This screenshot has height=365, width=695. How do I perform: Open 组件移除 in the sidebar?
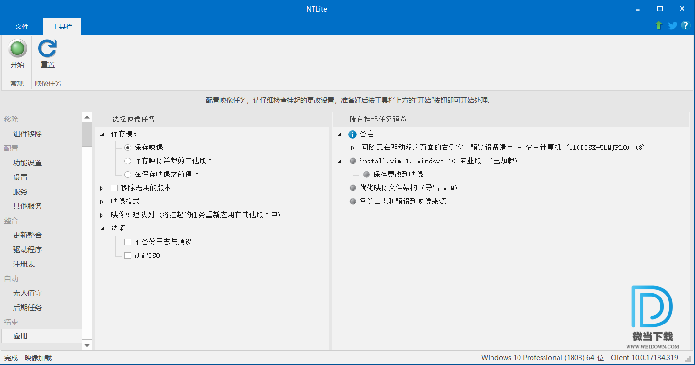pyautogui.click(x=27, y=134)
